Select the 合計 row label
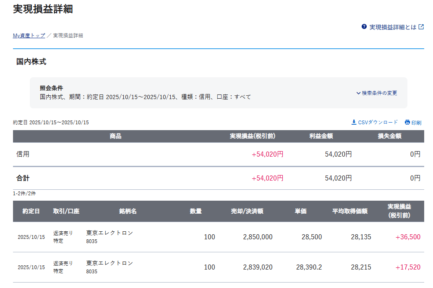The height and width of the screenshot is (288, 433). 23,178
